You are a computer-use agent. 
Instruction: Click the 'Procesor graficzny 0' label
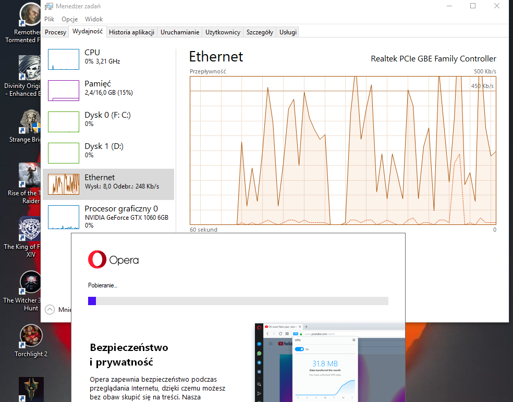121,208
